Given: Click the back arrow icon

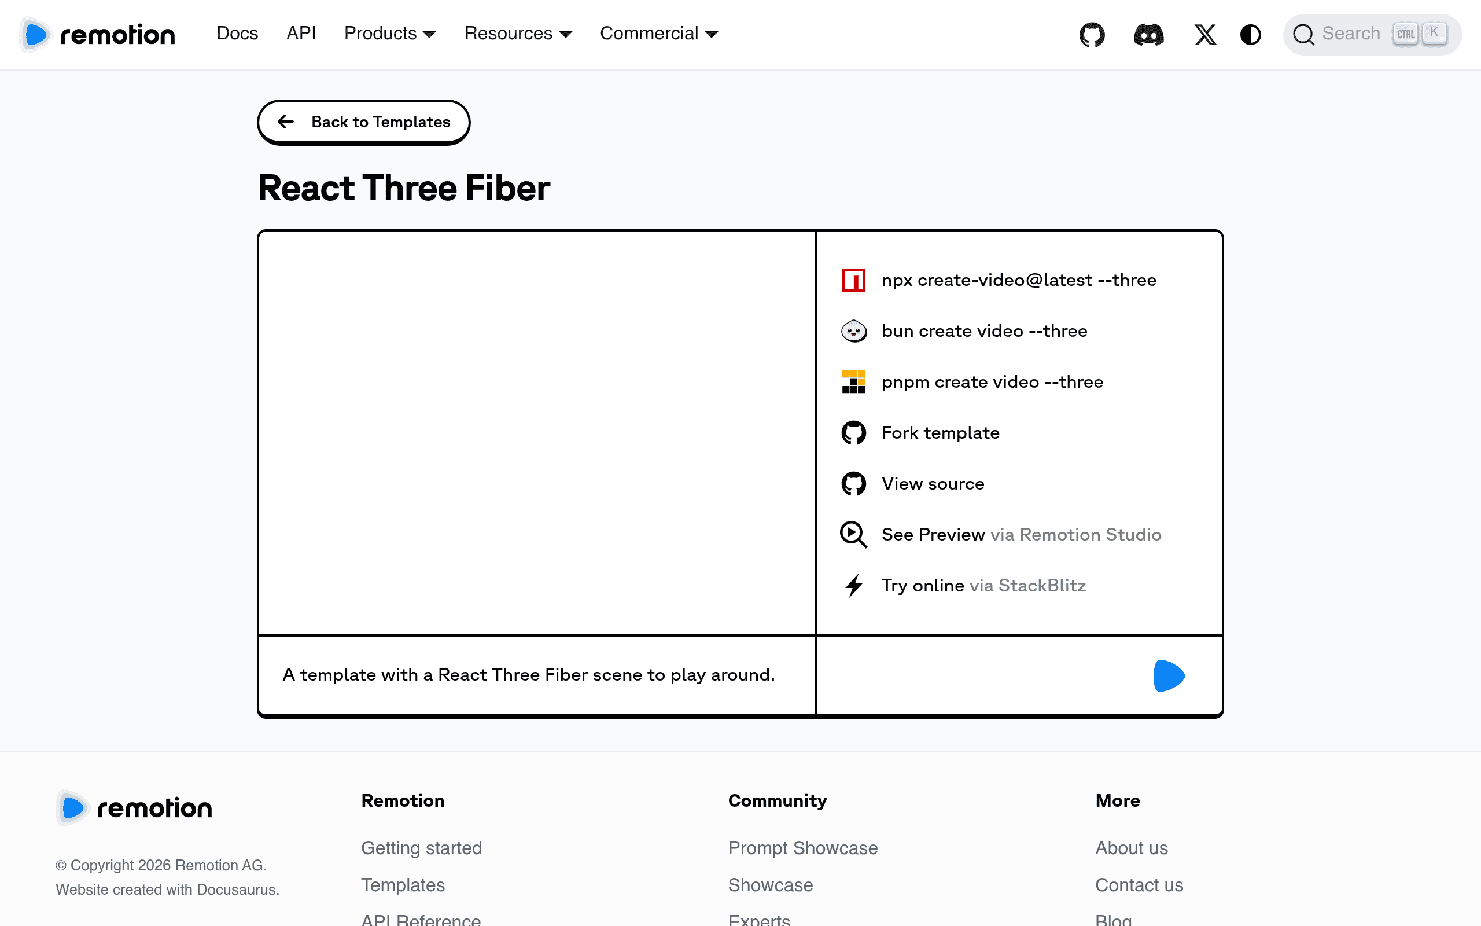Looking at the screenshot, I should (x=285, y=122).
